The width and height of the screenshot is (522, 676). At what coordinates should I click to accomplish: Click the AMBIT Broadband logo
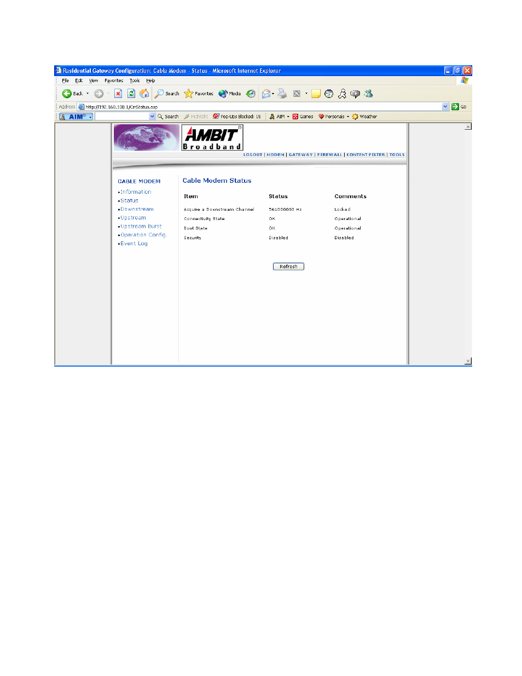click(212, 137)
